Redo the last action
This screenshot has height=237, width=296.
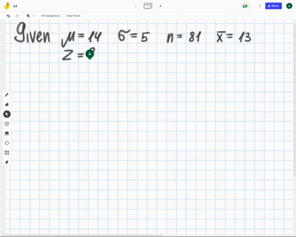click(x=17, y=16)
